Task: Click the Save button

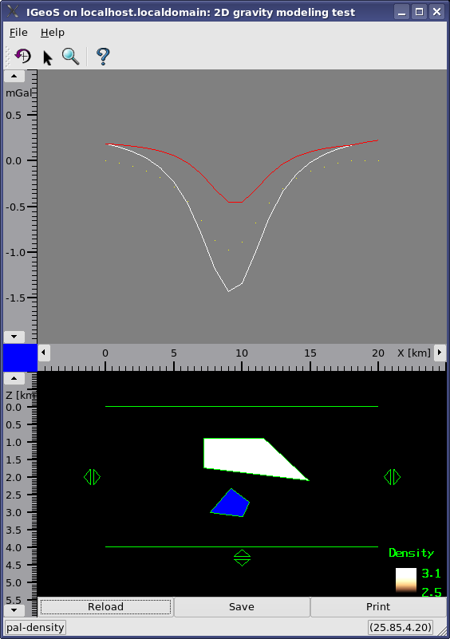Action: (242, 607)
